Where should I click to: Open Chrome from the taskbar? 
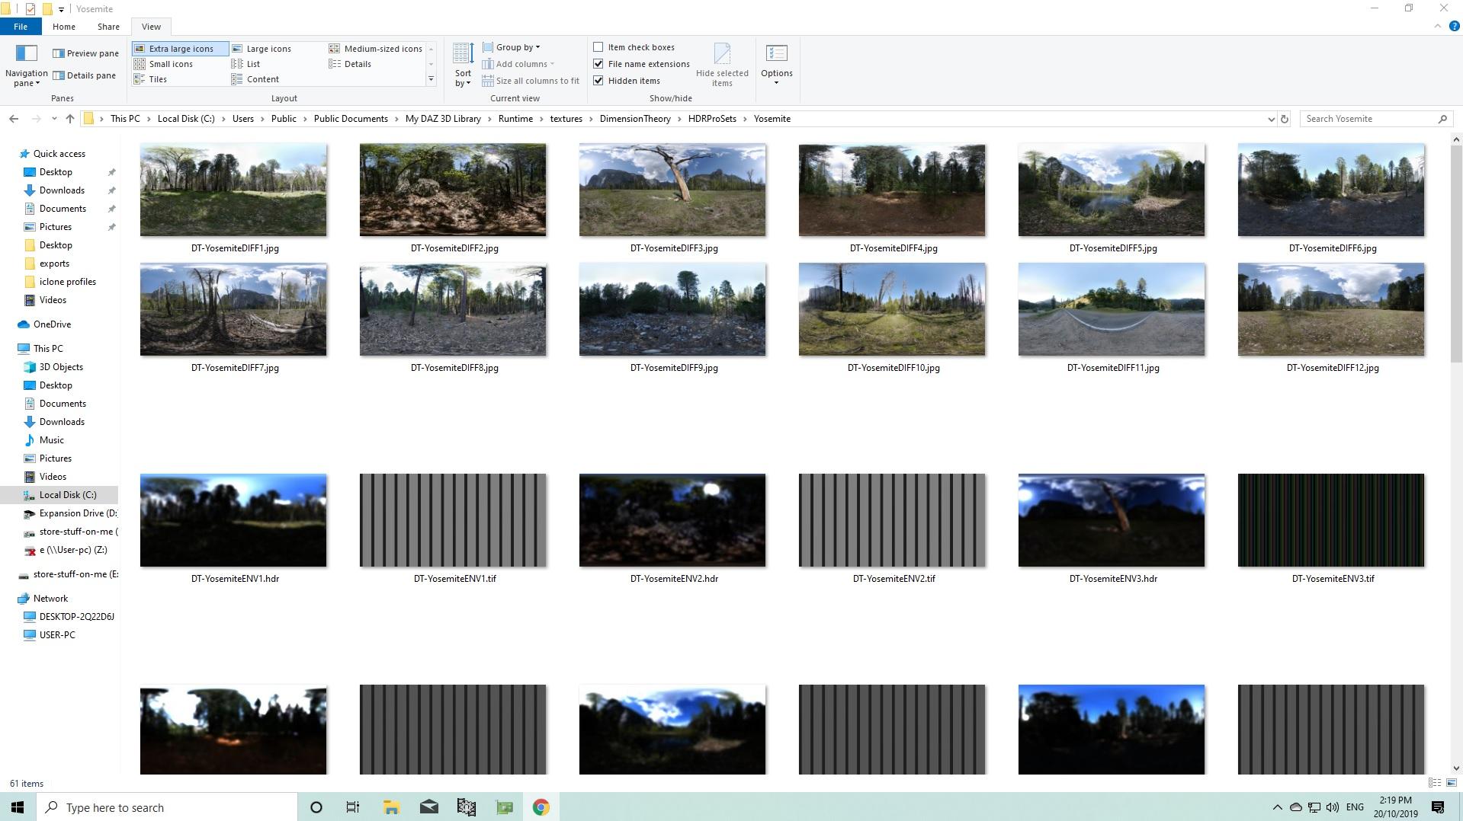(541, 807)
